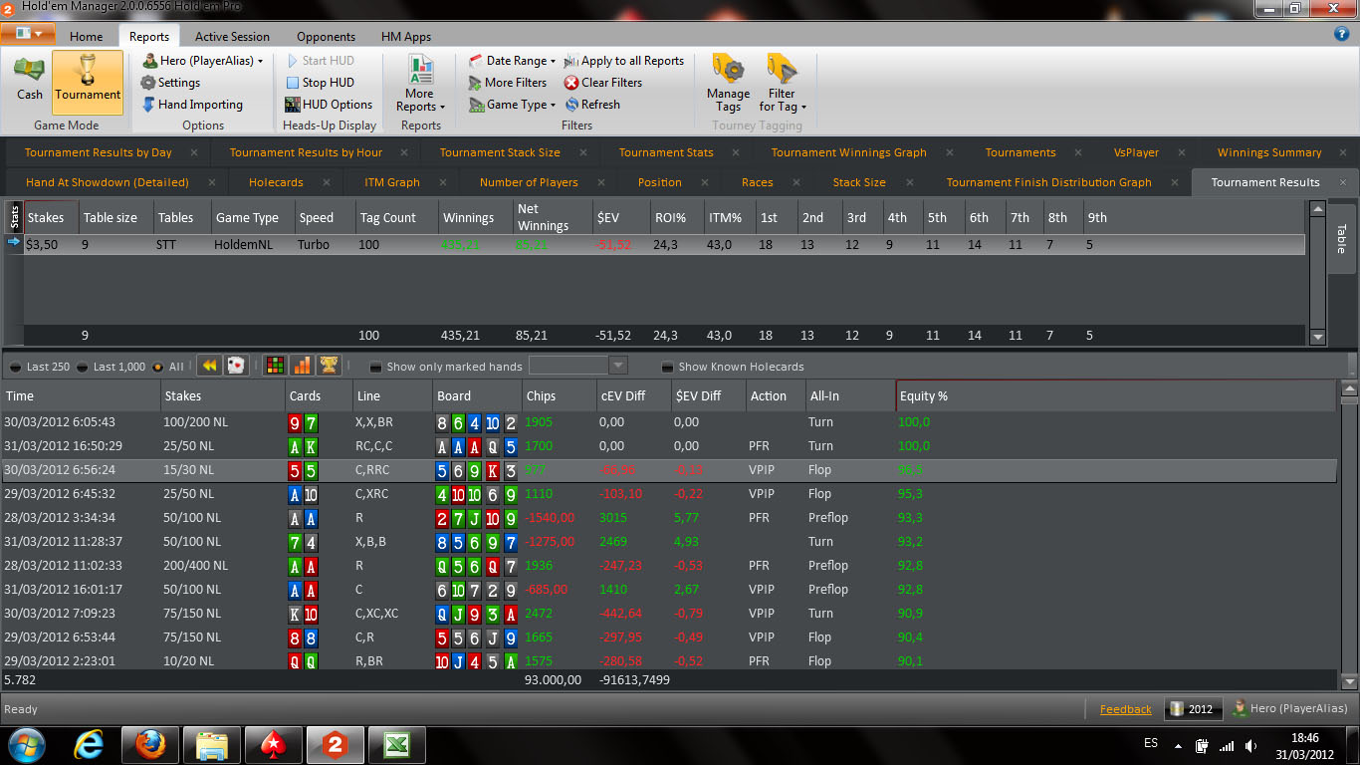Click the yellow rewind arrows icon
This screenshot has width=1360, height=765.
209,366
